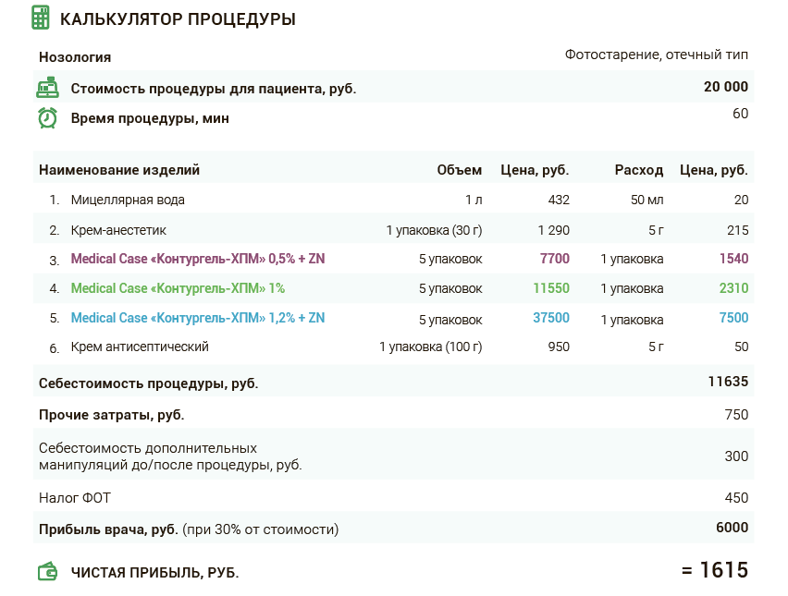Click the 'Прибыль врача, руб.' label
The width and height of the screenshot is (788, 596).
pyautogui.click(x=108, y=529)
